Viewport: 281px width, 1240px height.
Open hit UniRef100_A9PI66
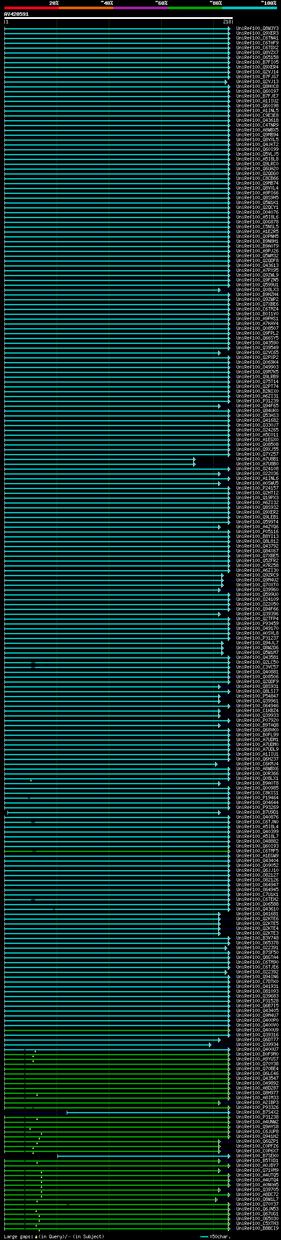(257, 193)
